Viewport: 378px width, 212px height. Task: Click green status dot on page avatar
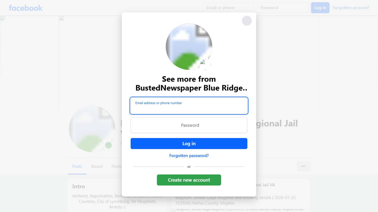(x=108, y=145)
